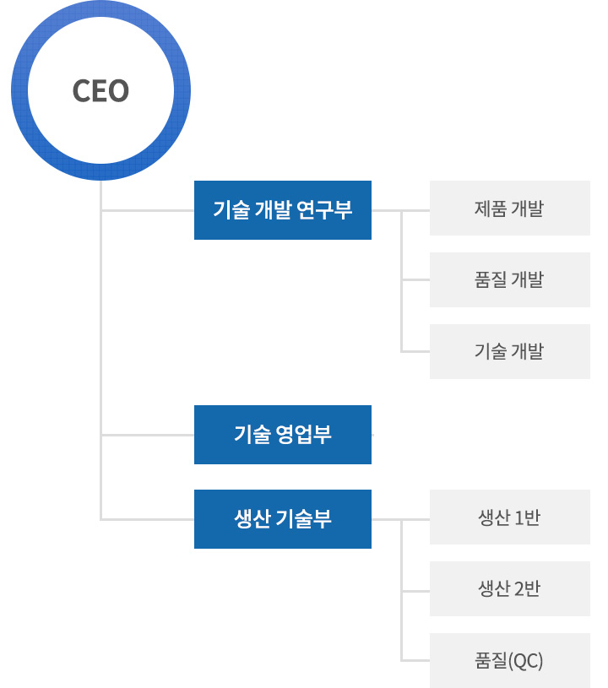Click the CEO circle node
This screenshot has width=608, height=688.
click(101, 90)
